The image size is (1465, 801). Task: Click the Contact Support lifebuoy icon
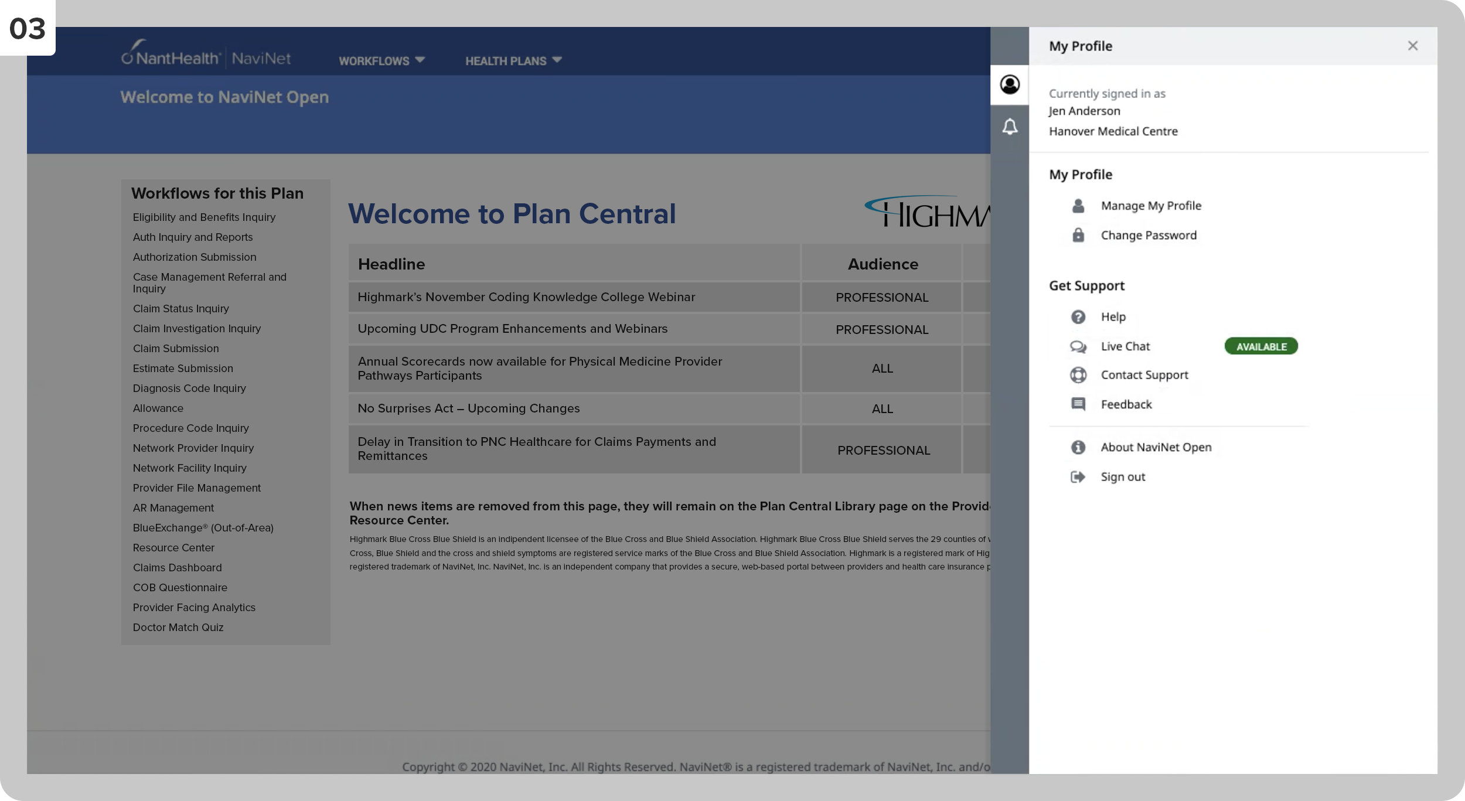pyautogui.click(x=1078, y=375)
